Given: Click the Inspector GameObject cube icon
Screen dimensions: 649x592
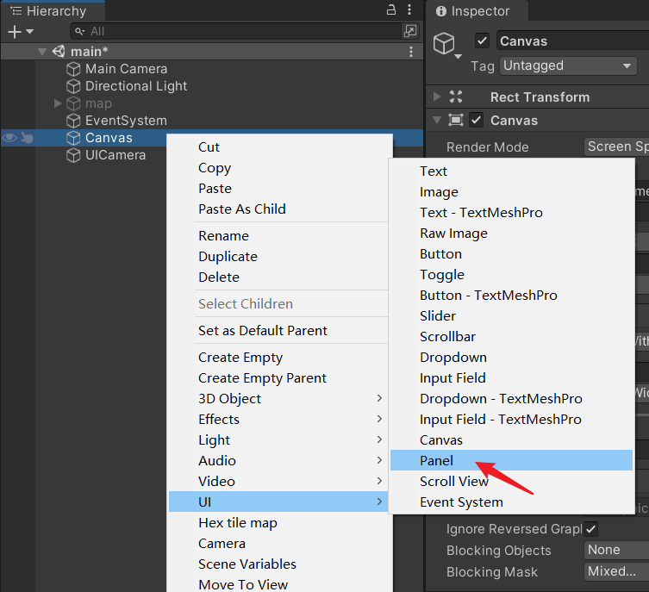Looking at the screenshot, I should (444, 43).
